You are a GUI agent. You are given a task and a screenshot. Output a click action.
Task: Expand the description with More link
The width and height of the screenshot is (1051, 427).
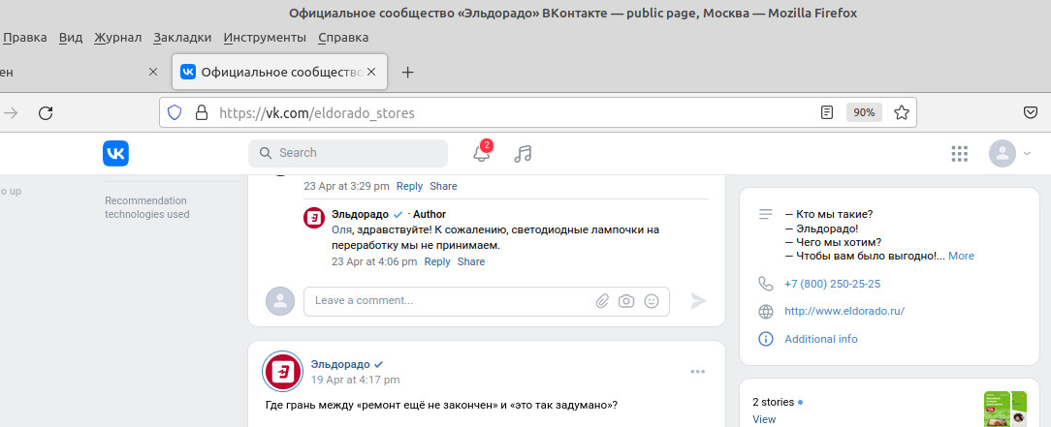point(961,256)
